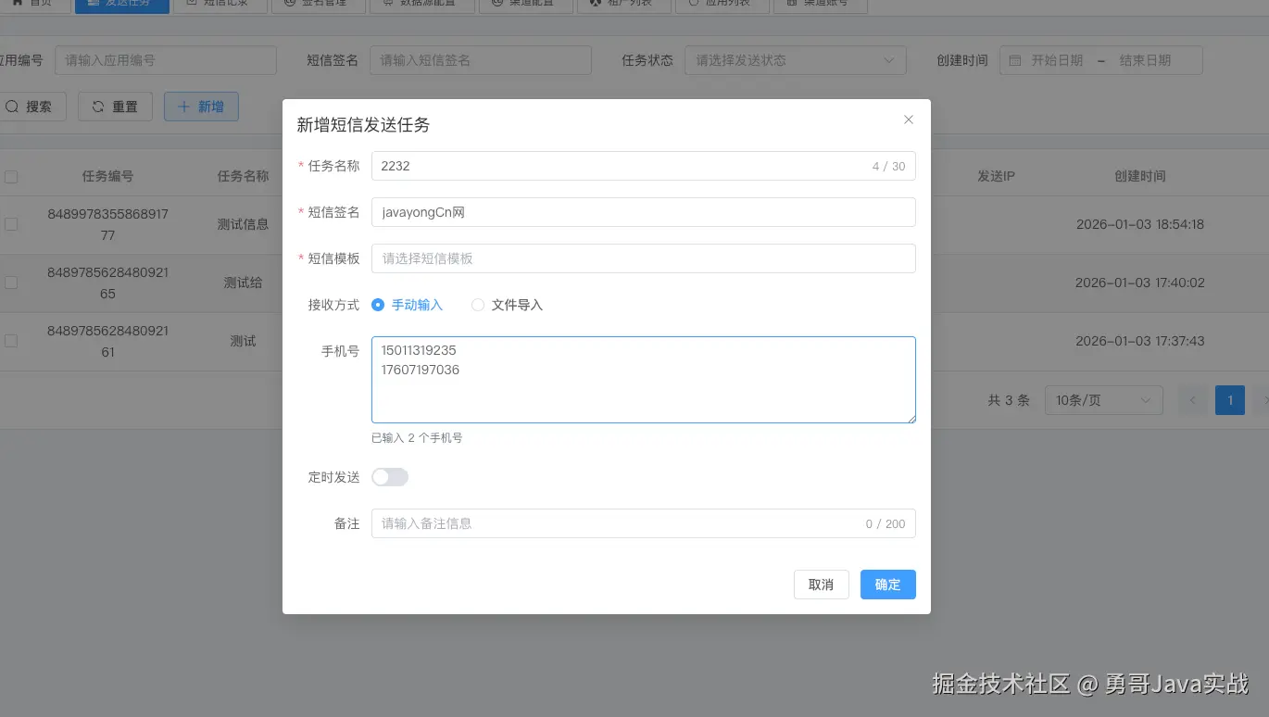The height and width of the screenshot is (717, 1269).
Task: Tick the checkbox for the 测试给 row
Action: (11, 283)
